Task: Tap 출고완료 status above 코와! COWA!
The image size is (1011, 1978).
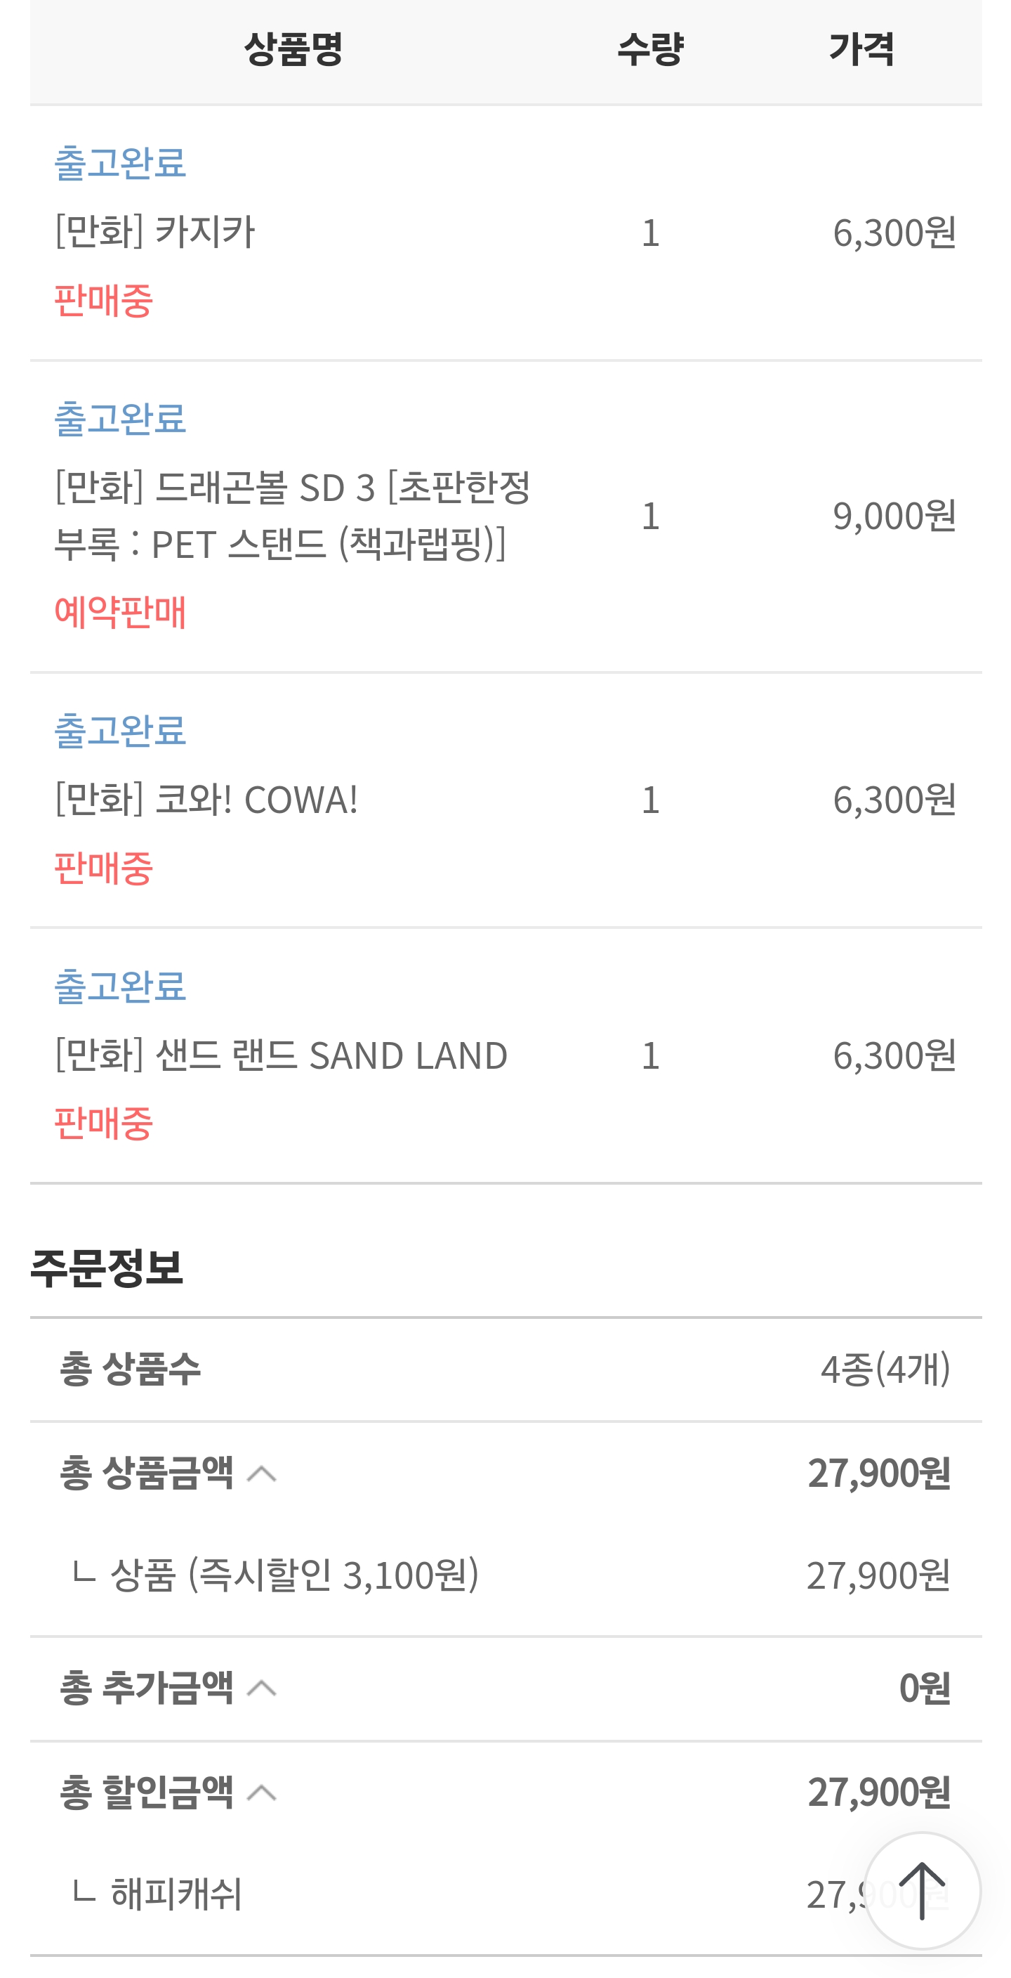Action: [119, 730]
